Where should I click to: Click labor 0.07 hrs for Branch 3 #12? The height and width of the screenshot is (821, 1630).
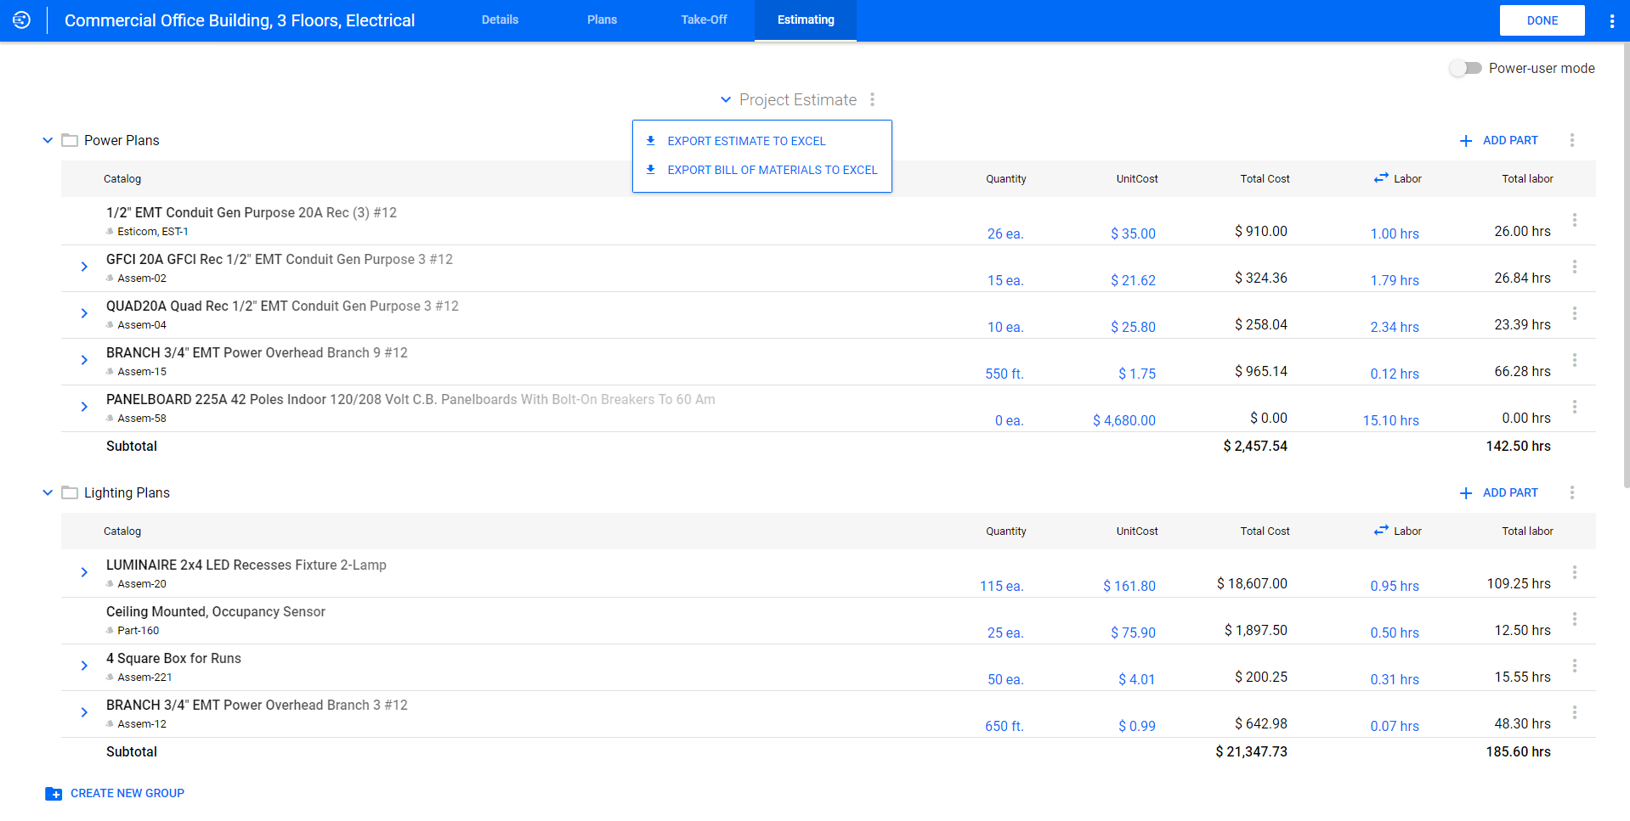pyautogui.click(x=1395, y=726)
